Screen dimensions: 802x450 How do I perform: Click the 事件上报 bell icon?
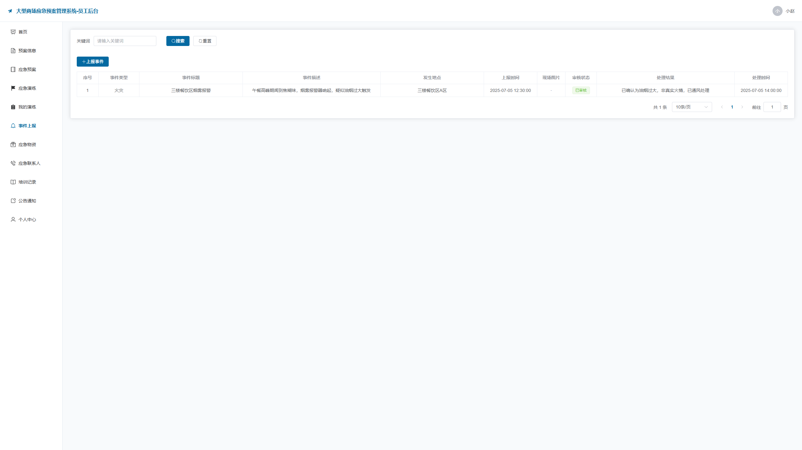pyautogui.click(x=13, y=126)
